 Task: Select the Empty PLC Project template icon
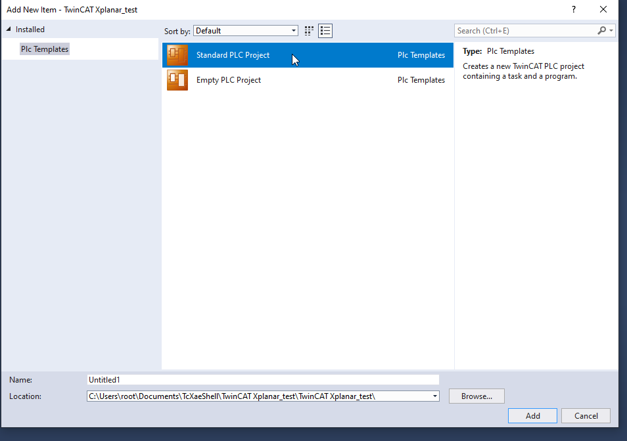177,80
